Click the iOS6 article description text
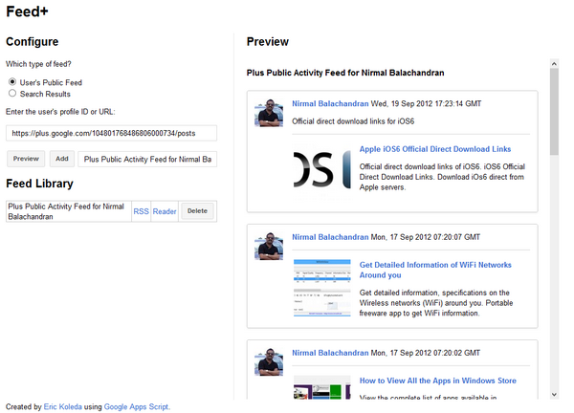The width and height of the screenshot is (574, 413). pyautogui.click(x=442, y=177)
